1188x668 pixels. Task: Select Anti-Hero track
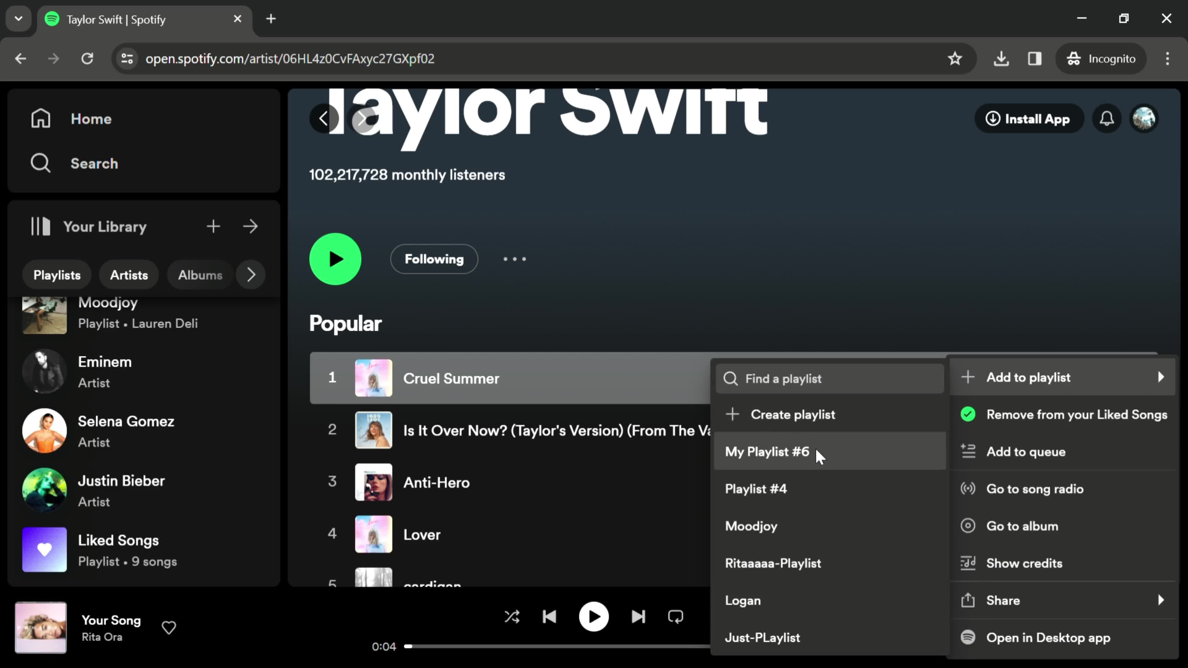pos(510,482)
